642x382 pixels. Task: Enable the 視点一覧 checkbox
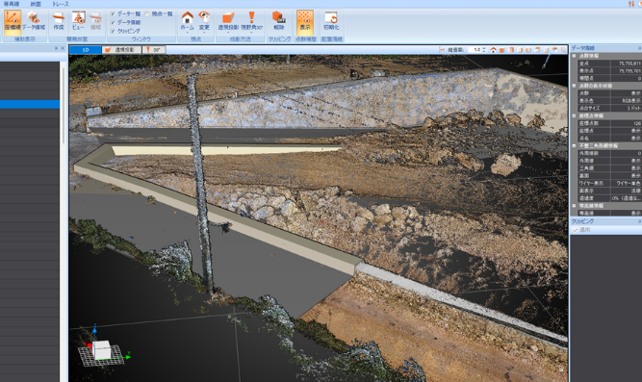click(147, 13)
